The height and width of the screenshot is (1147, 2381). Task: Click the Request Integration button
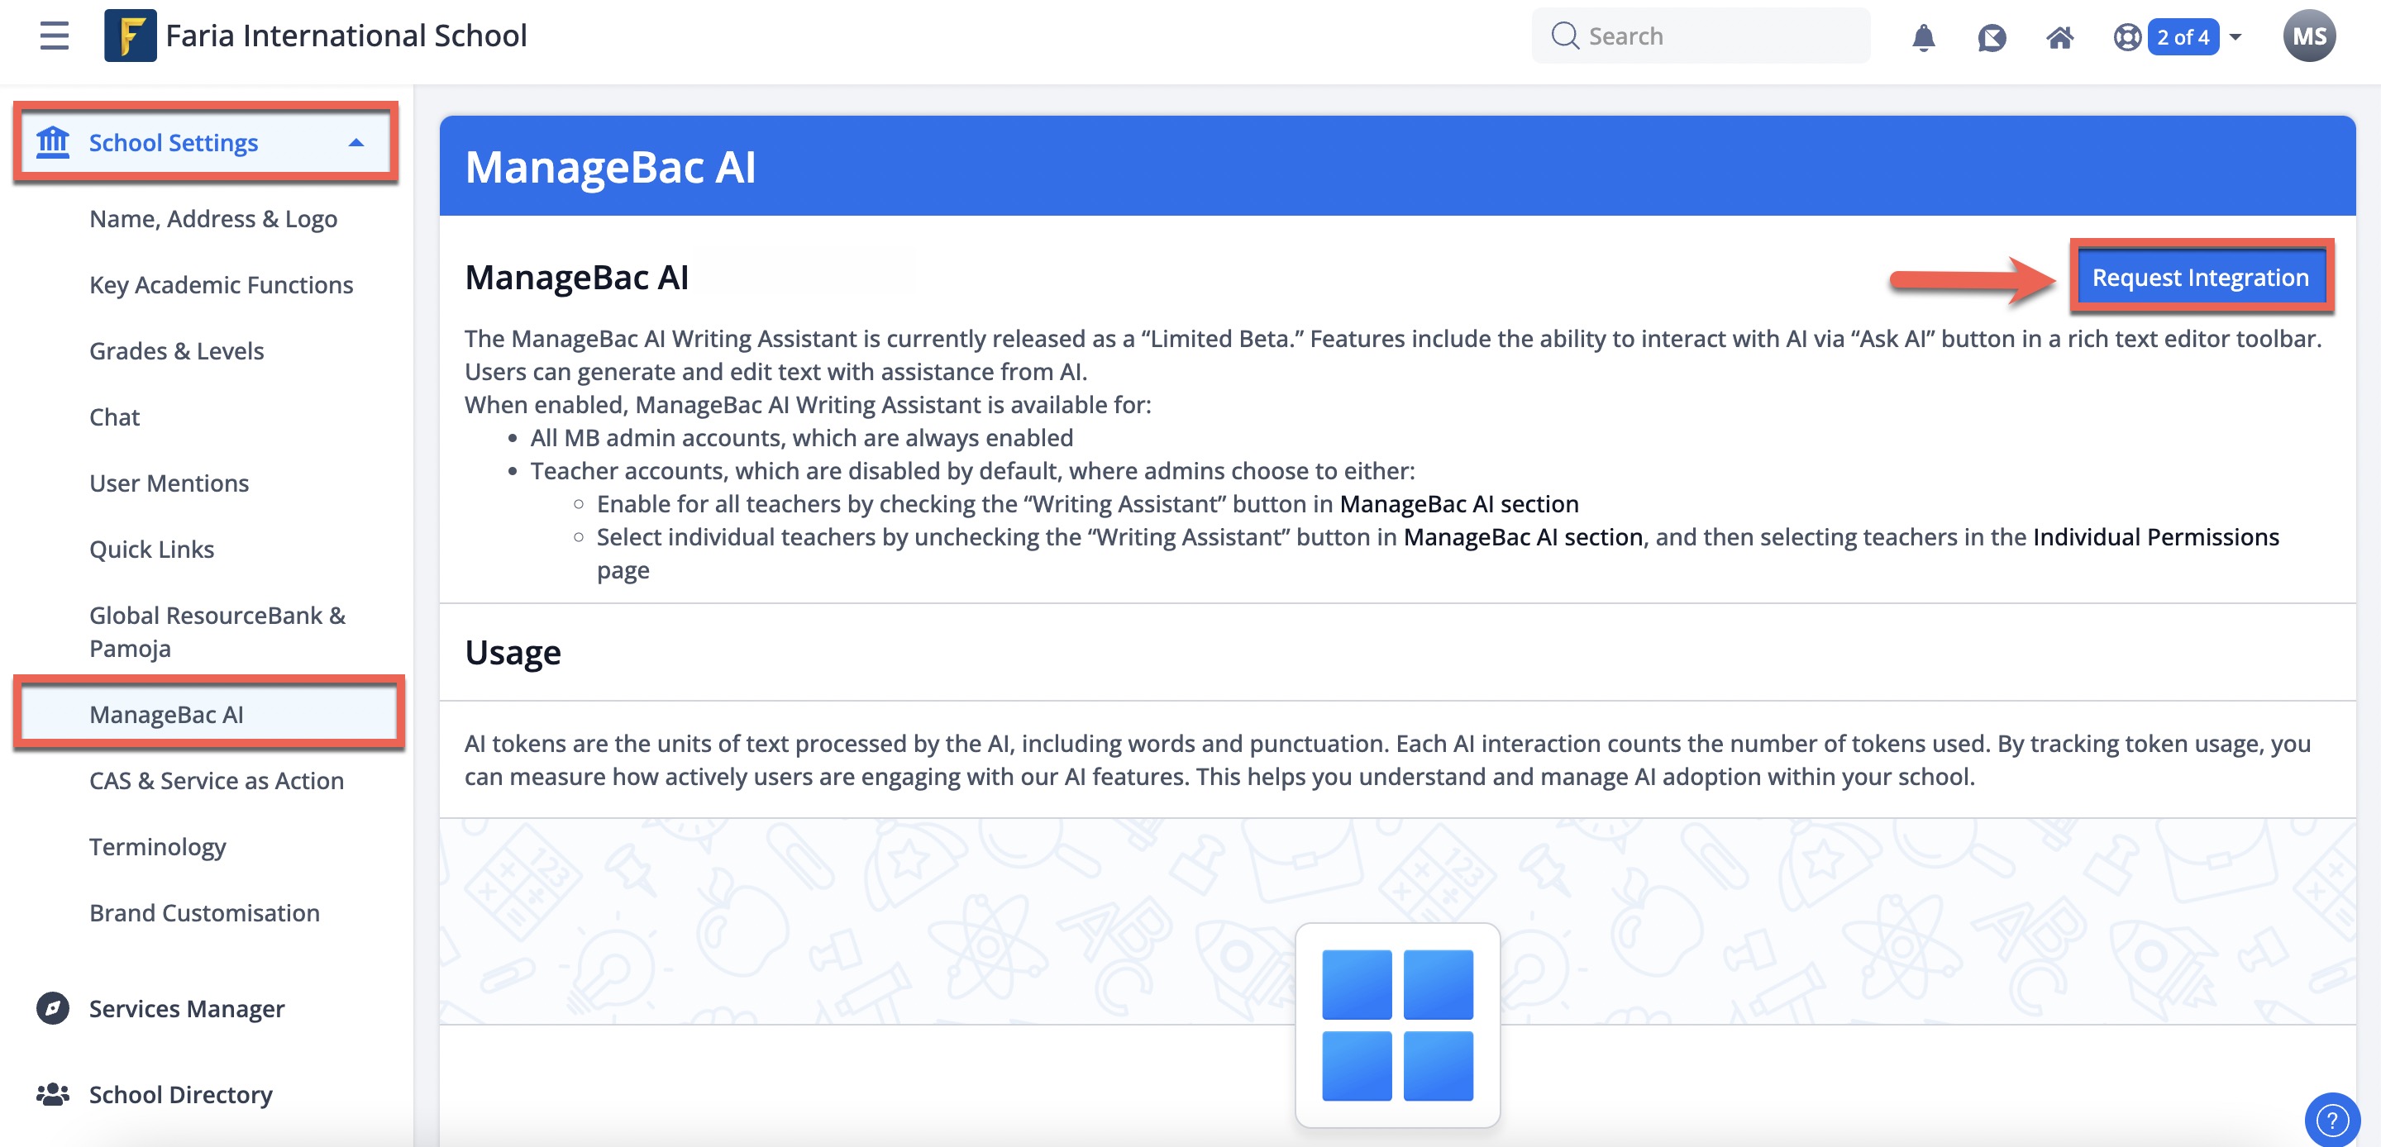(x=2200, y=276)
